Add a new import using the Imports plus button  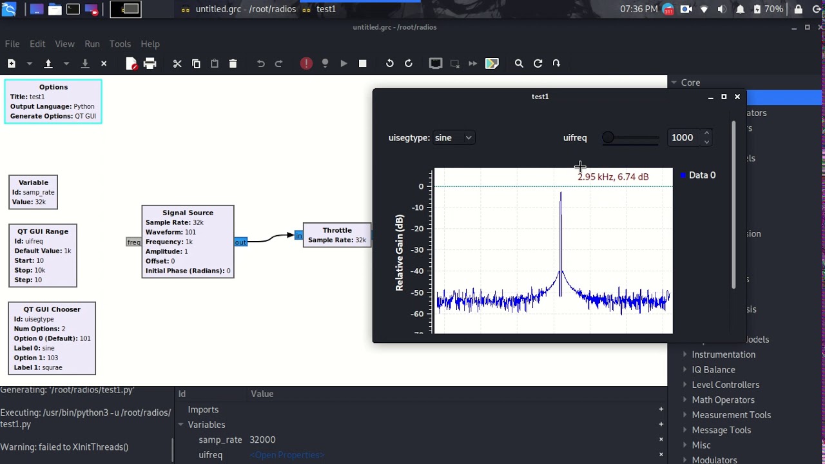[661, 409]
